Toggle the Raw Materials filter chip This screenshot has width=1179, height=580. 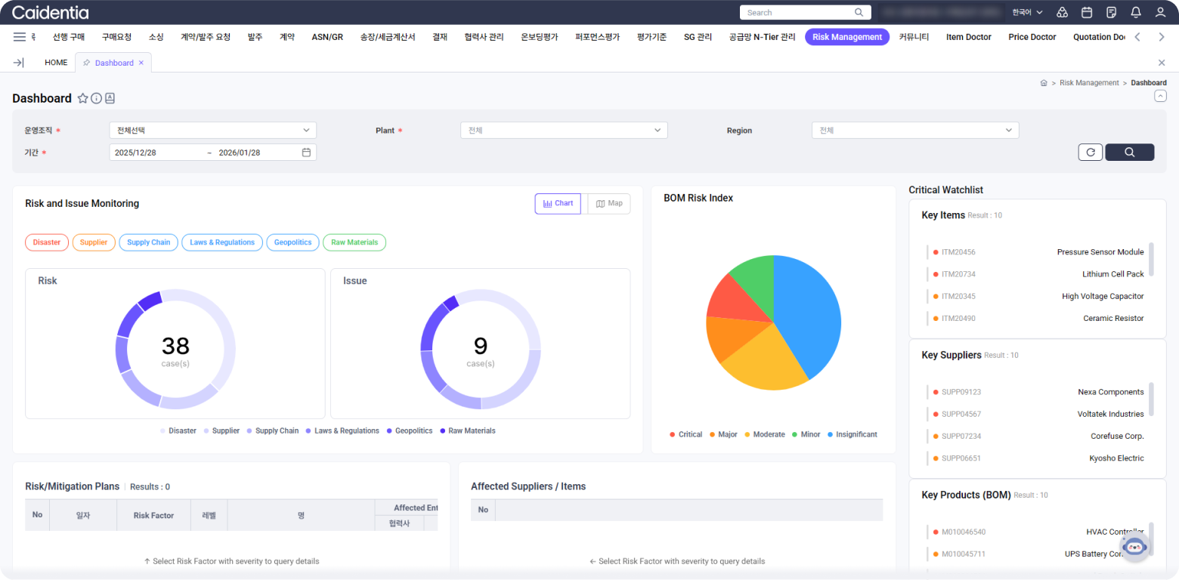354,242
